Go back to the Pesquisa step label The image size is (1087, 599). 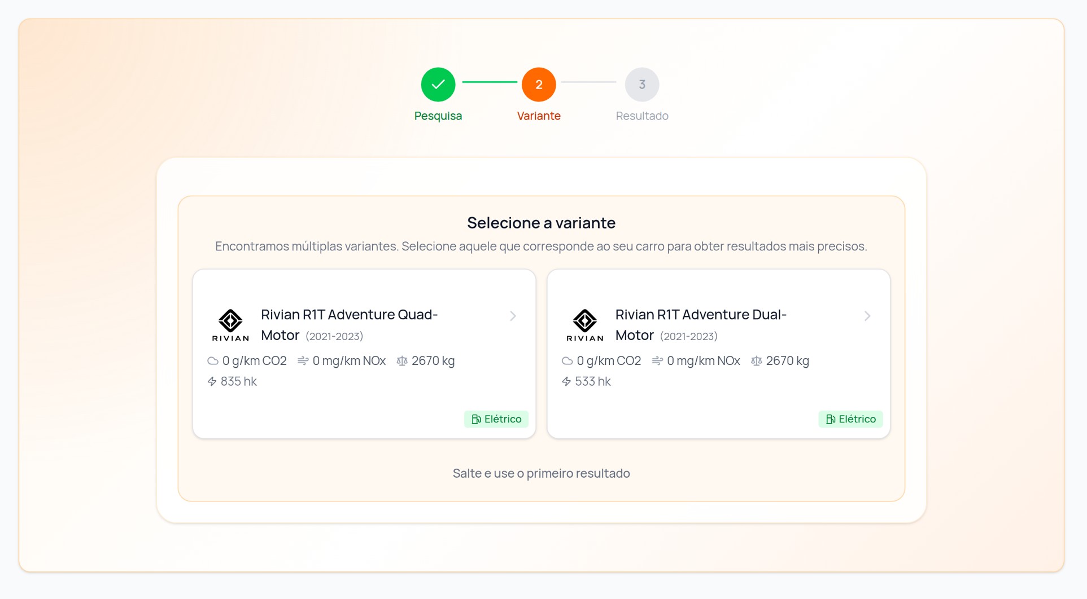click(x=438, y=116)
